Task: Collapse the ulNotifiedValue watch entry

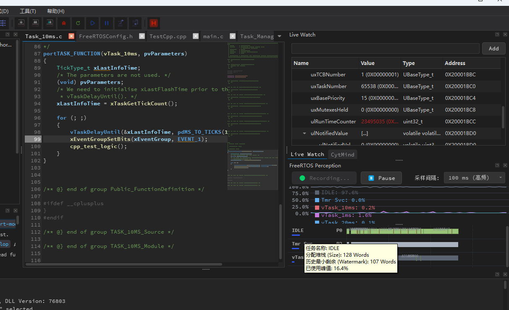Action: click(304, 133)
